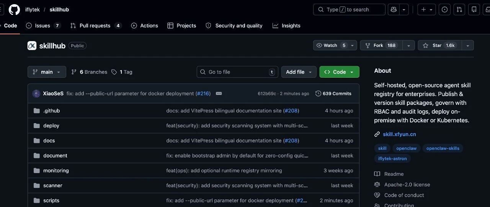The height and width of the screenshot is (207, 490).
Task: Open the document folder
Action: [x=55, y=156]
